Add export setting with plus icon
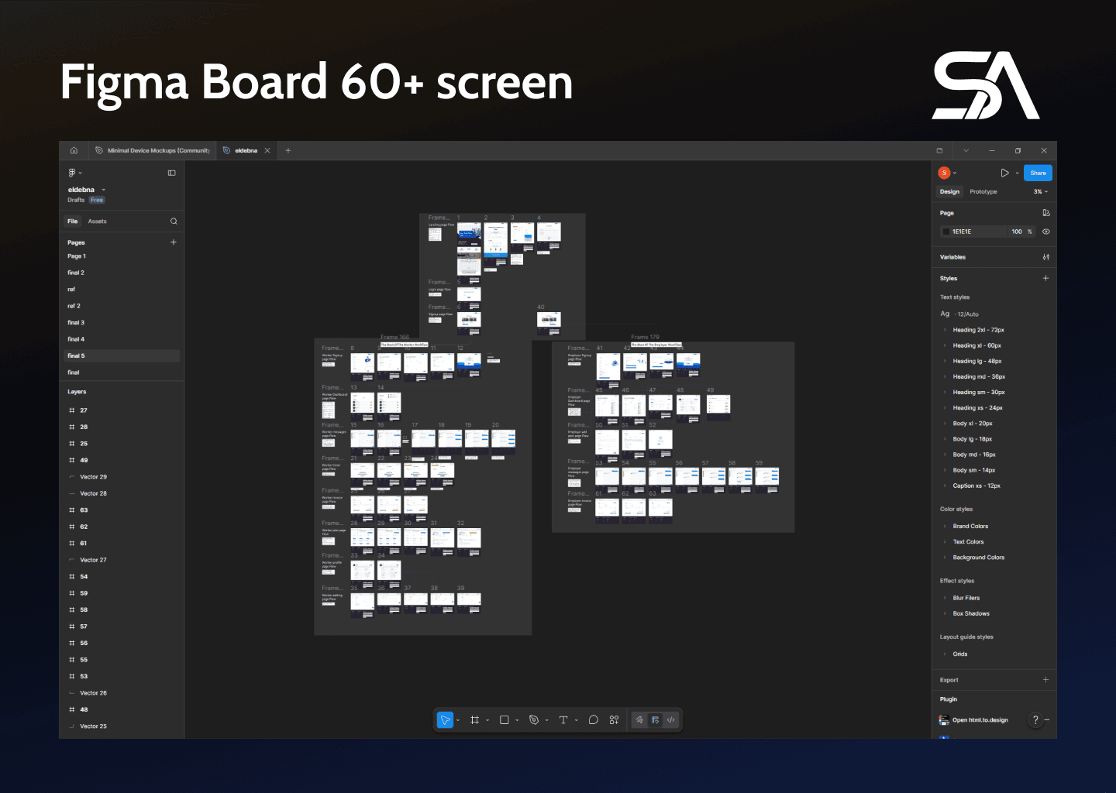Viewport: 1116px width, 793px height. (1046, 680)
